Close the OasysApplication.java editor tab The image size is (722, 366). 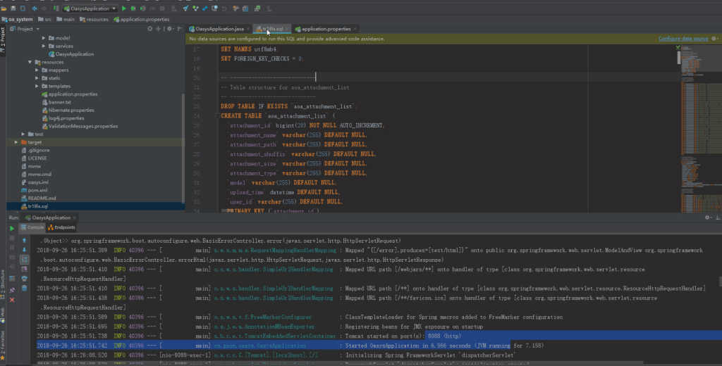click(x=248, y=29)
